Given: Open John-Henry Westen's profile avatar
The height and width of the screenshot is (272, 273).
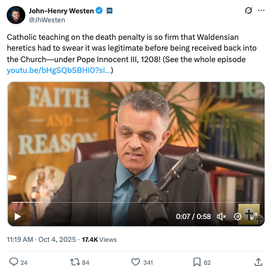Looking at the screenshot, I should 16,15.
